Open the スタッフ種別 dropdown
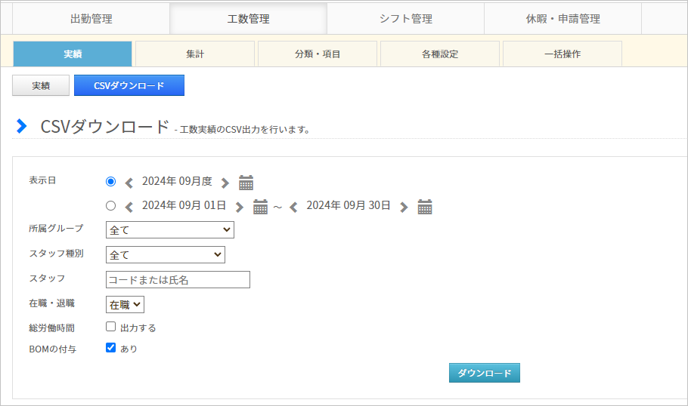Image resolution: width=688 pixels, height=406 pixels. click(x=166, y=255)
